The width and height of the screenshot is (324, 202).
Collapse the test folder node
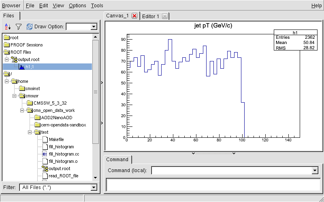30,132
